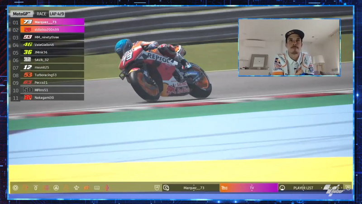Toggle the microphone icon in toolbar
Screen dimensions: 362x204
click(107, 188)
